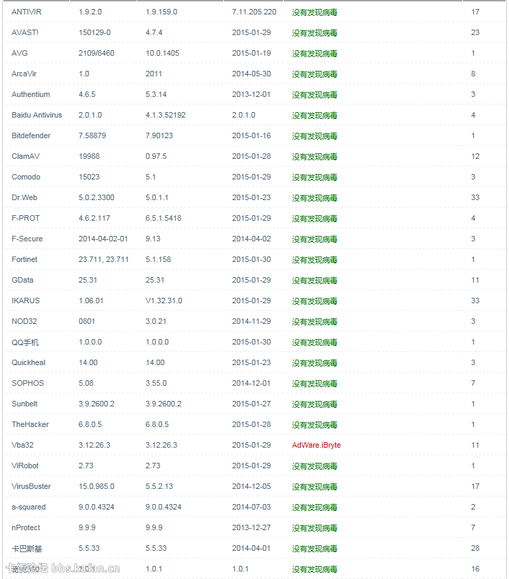This screenshot has height=579, width=509.
Task: Click the Comodo engine name
Action: (x=26, y=177)
